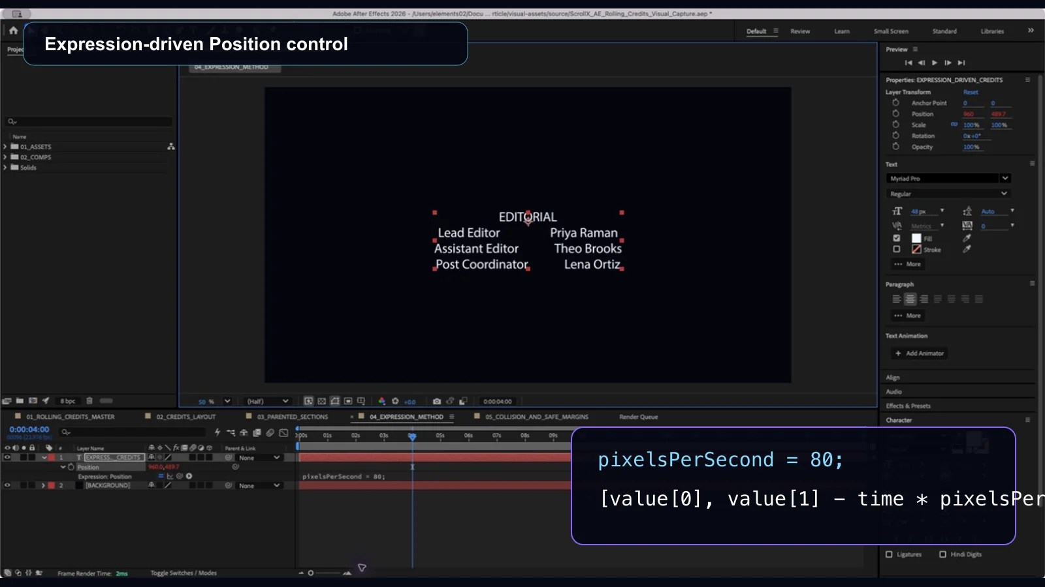Create a new folder in Project panel
Image resolution: width=1045 pixels, height=587 pixels.
[x=20, y=400]
